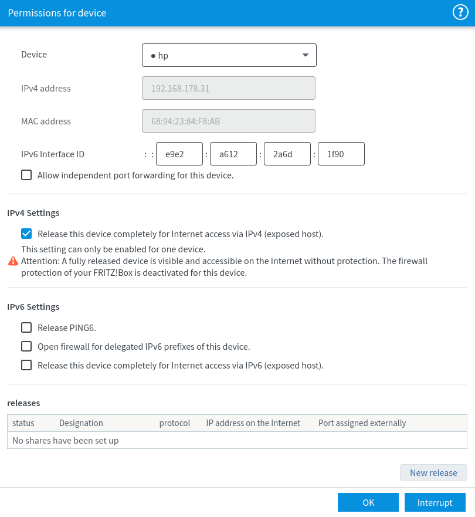Image resolution: width=475 pixels, height=517 pixels.
Task: Enable independent port forwarding checkbox
Action: click(x=26, y=175)
